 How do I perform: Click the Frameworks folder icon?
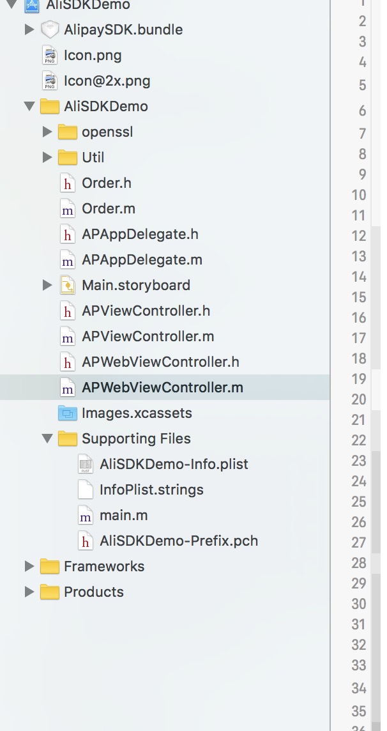(49, 566)
